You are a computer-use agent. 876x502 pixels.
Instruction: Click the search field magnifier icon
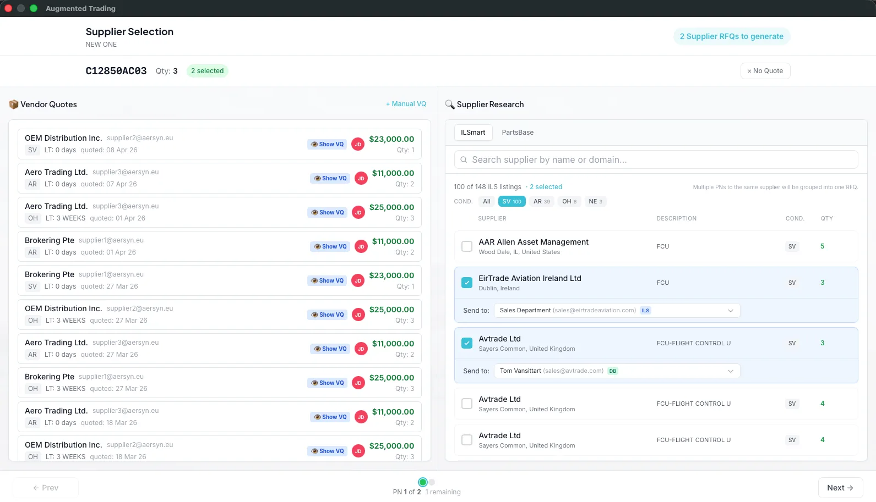[464, 159]
